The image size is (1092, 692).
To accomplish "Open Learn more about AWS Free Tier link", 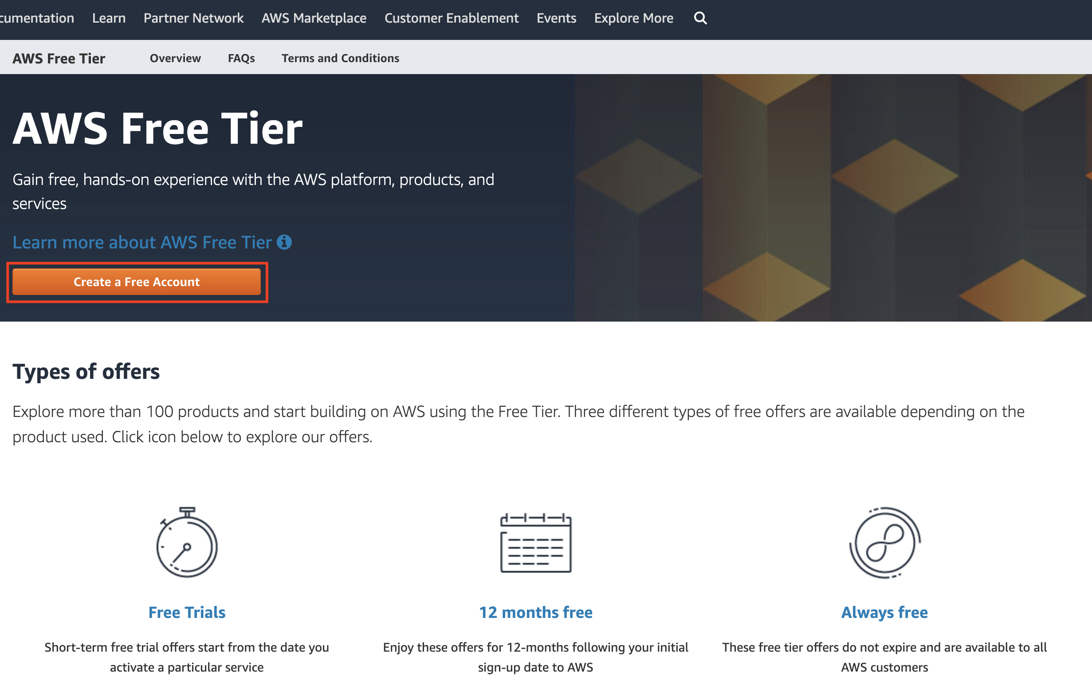I will coord(142,242).
